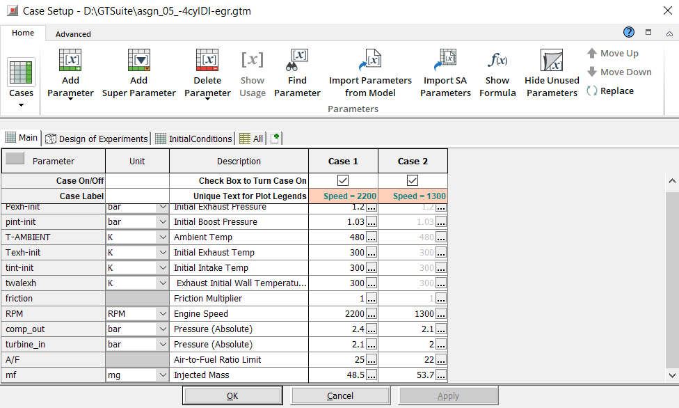679x408 pixels.
Task: Click Case 1 Injected Mass value 48.5
Action: click(x=356, y=375)
